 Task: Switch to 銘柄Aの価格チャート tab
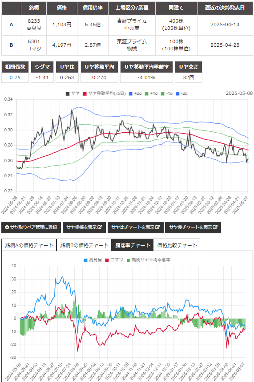29,245
